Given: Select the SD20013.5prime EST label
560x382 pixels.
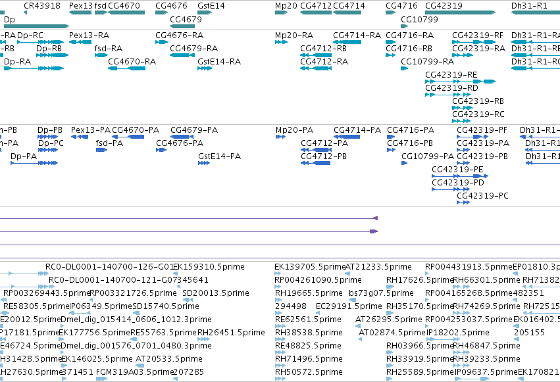Looking at the screenshot, I should (216, 293).
